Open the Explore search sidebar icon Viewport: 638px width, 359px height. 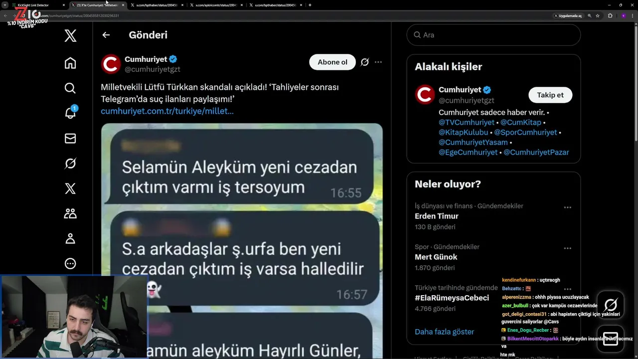[x=70, y=88]
